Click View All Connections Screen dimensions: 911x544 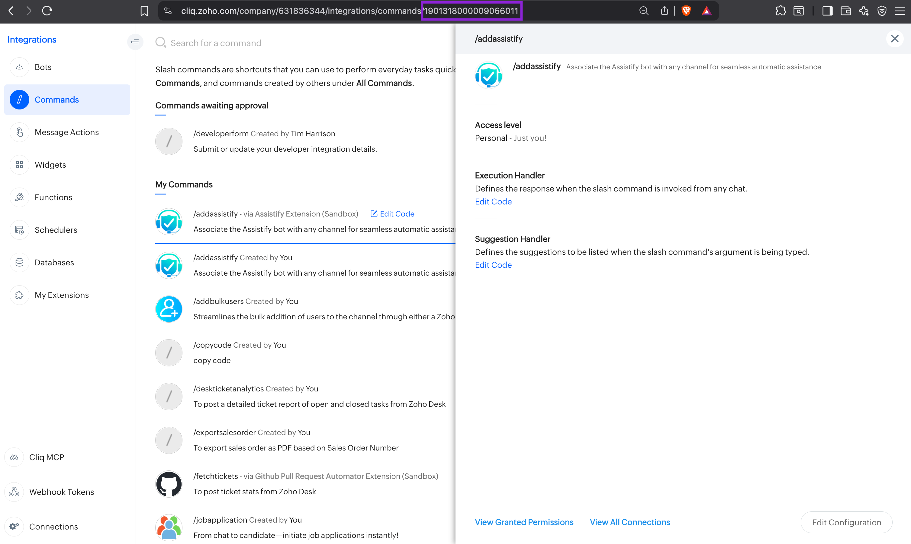(630, 522)
